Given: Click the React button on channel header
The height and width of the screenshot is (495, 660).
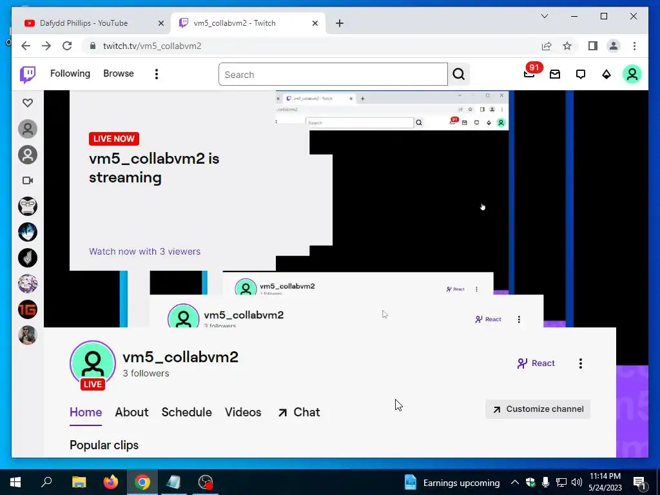Looking at the screenshot, I should tap(536, 364).
